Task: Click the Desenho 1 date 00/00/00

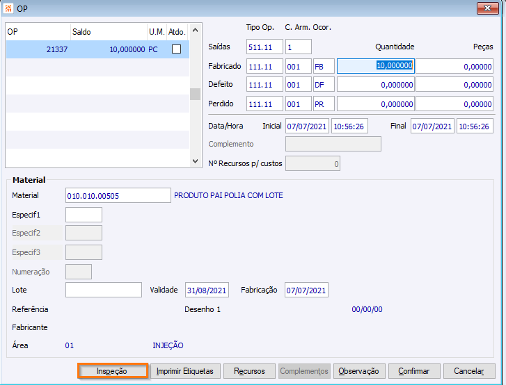Action: [367, 309]
